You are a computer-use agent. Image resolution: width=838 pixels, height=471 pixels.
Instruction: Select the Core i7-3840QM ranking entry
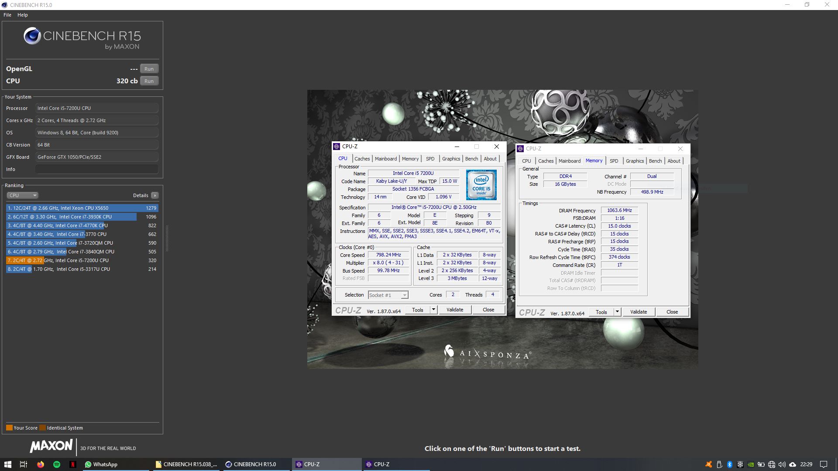pyautogui.click(x=82, y=252)
